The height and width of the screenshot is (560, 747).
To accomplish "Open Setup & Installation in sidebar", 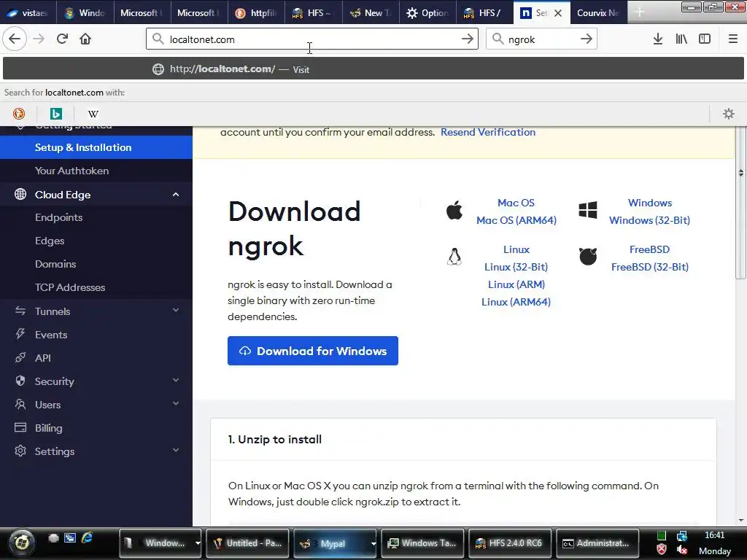I will (96, 147).
